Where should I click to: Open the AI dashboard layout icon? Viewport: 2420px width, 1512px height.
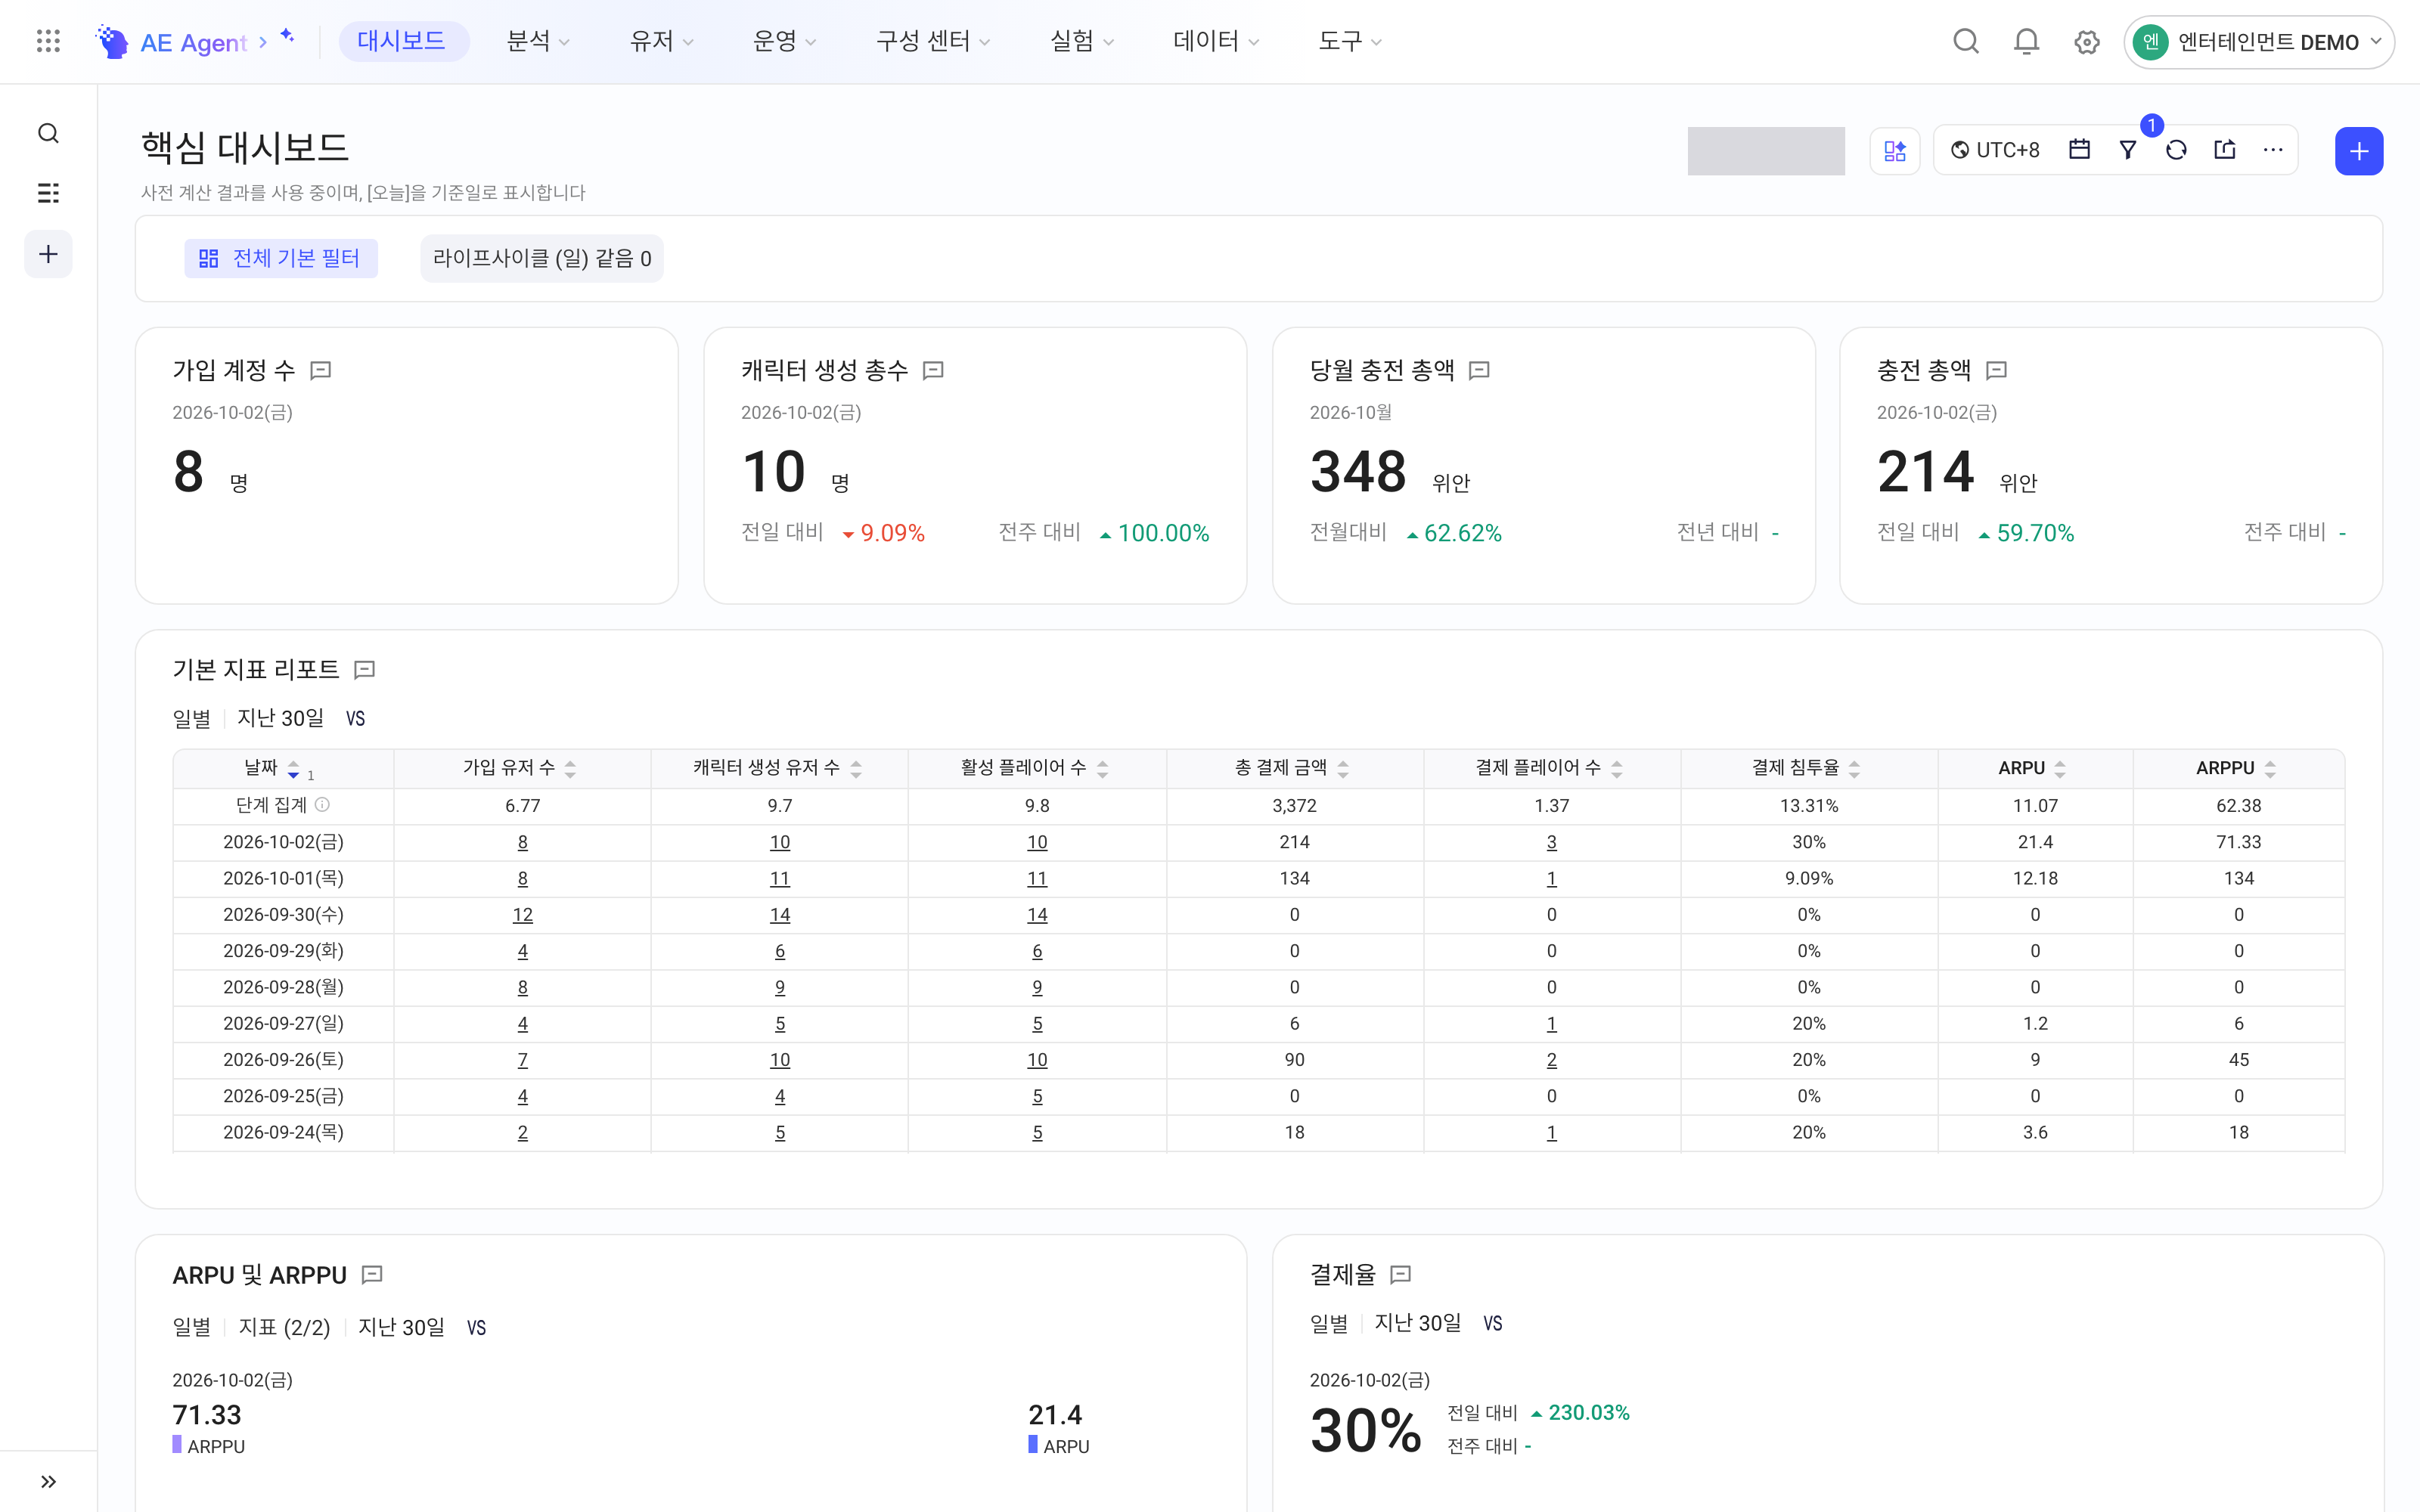[1894, 151]
